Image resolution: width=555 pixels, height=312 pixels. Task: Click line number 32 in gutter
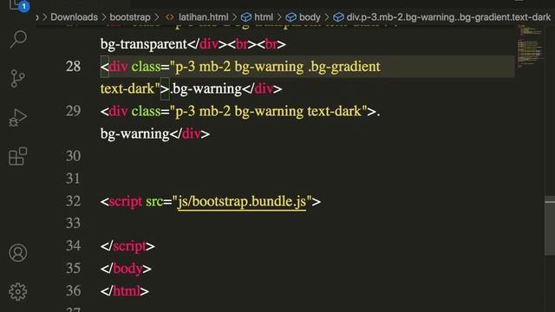click(73, 201)
